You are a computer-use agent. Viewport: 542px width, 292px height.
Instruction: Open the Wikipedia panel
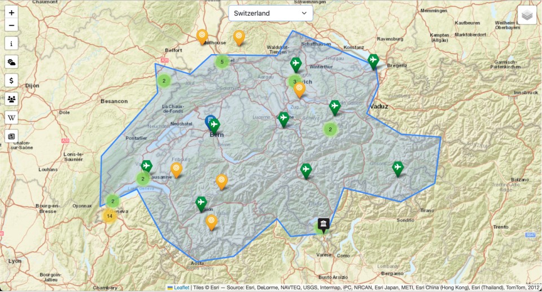click(x=11, y=118)
